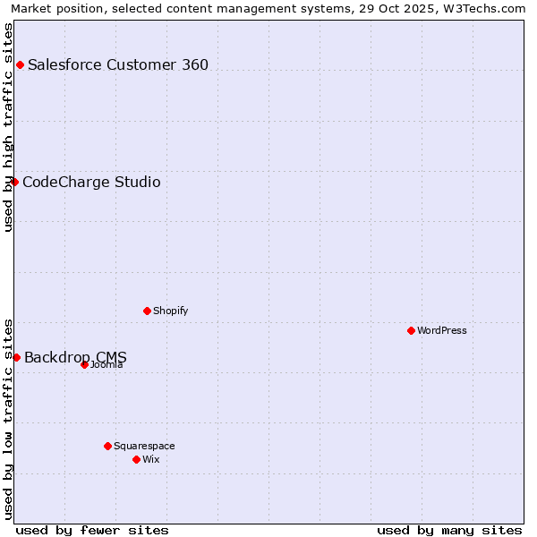This screenshot has height=537, width=537.
Task: Click the Backdrop CMS text label
Action: (x=75, y=357)
